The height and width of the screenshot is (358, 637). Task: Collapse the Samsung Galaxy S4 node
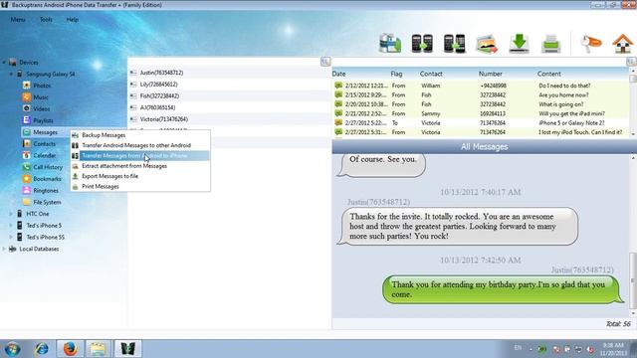pos(11,74)
